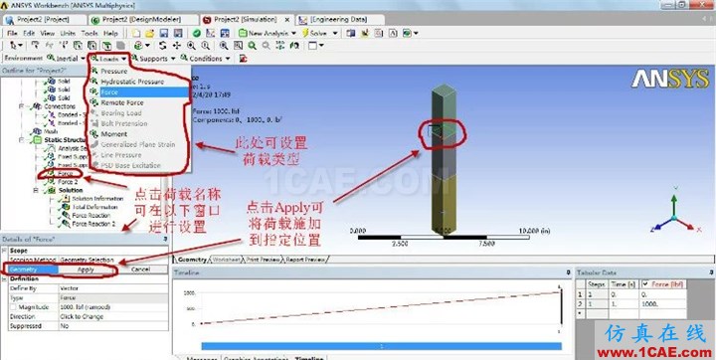Open the Tools menu
Viewport: 716px width, 360px height.
(x=89, y=34)
